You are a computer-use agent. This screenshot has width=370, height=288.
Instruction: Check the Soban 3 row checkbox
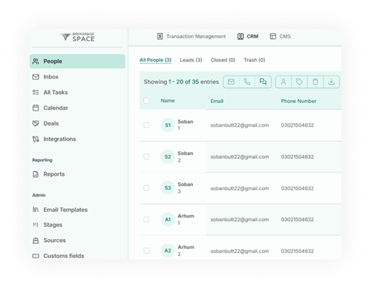click(x=146, y=188)
